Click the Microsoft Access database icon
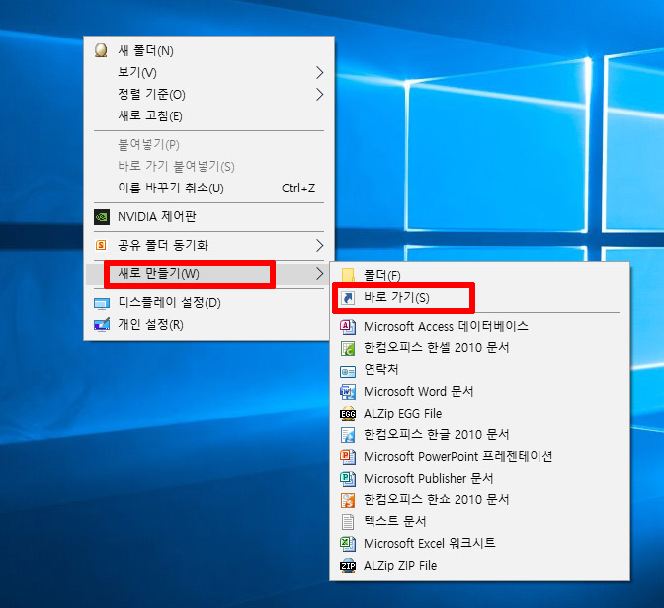Image resolution: width=664 pixels, height=608 pixels. [x=348, y=327]
